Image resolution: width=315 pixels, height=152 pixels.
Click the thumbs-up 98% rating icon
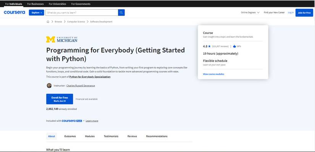click(x=234, y=46)
